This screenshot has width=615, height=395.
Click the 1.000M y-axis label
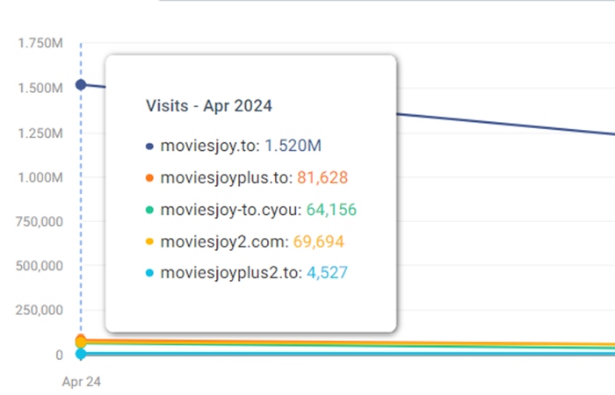[40, 178]
